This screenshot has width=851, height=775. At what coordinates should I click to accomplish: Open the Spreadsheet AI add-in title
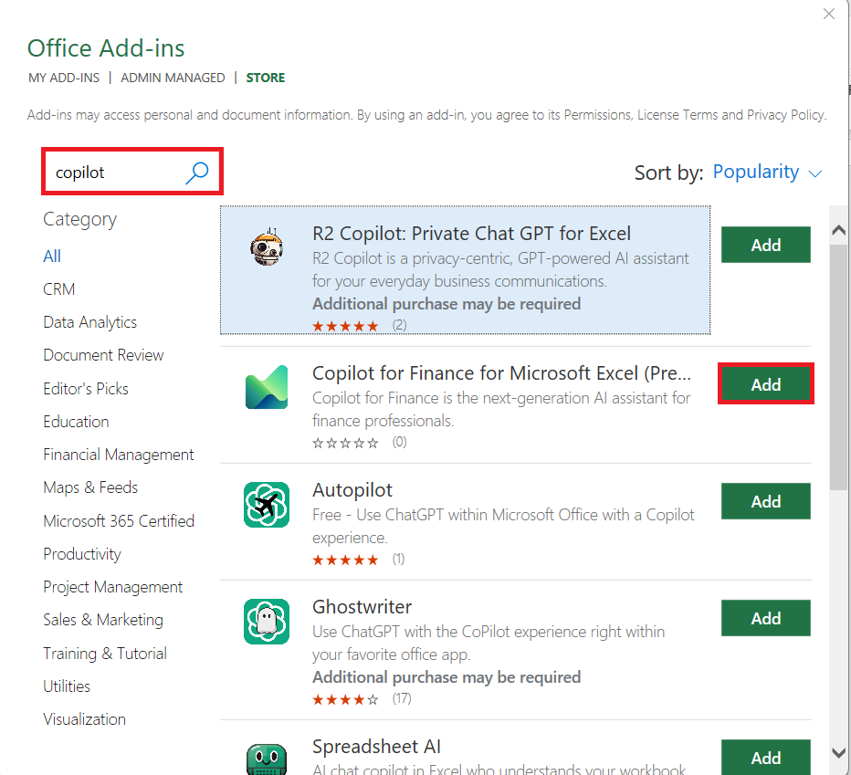coord(377,747)
